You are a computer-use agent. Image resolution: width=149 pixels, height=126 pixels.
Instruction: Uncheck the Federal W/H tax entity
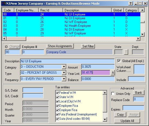pyautogui.click(x=57, y=93)
